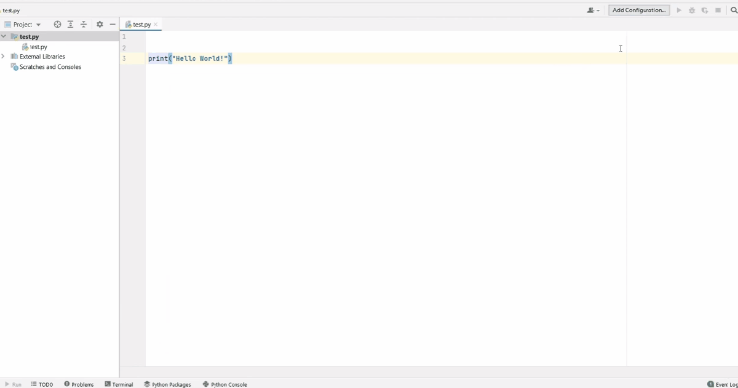Click the Select Opened File locate icon

pos(58,25)
